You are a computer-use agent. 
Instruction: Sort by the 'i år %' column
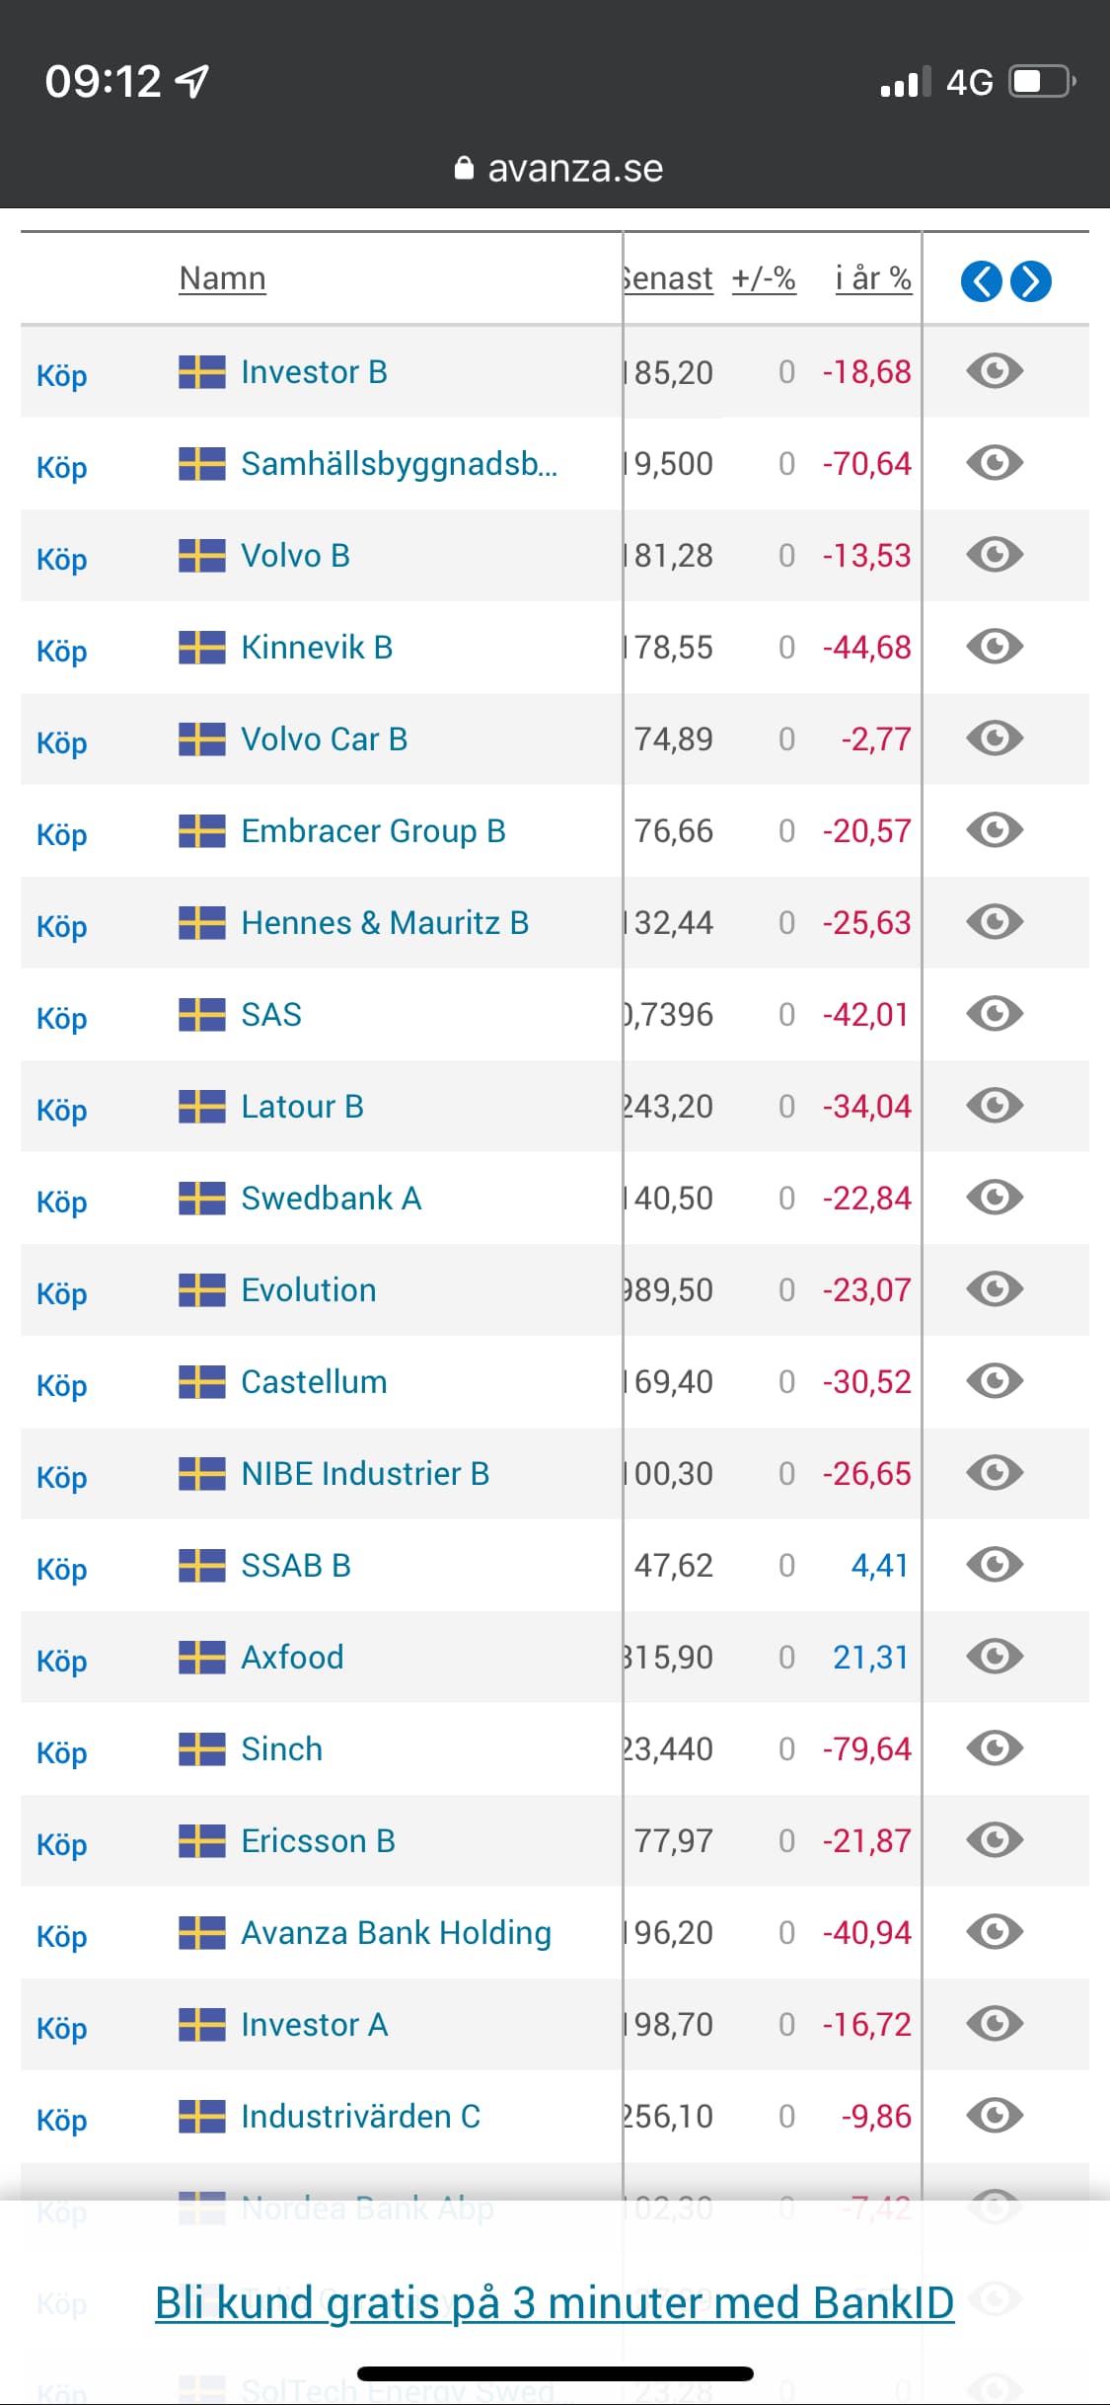[x=872, y=278]
